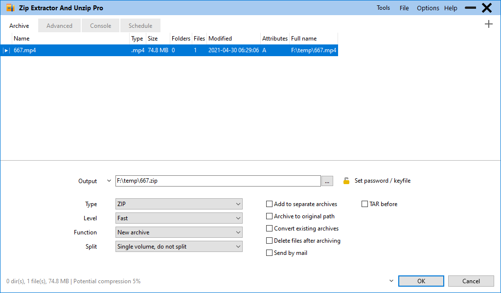Sort by the Full name column header
The image size is (501, 293).
point(314,39)
